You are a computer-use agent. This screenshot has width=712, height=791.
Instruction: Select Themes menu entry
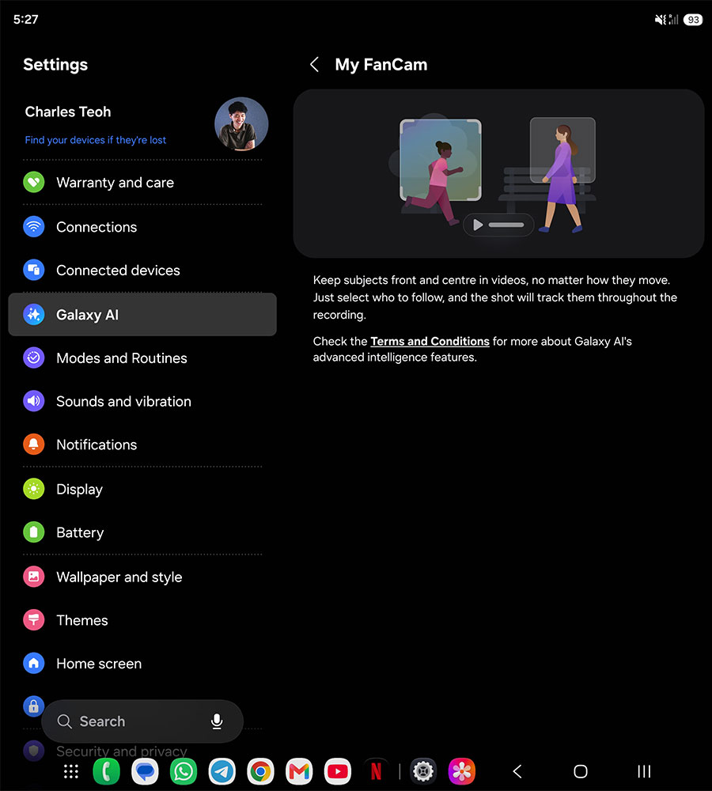point(142,620)
